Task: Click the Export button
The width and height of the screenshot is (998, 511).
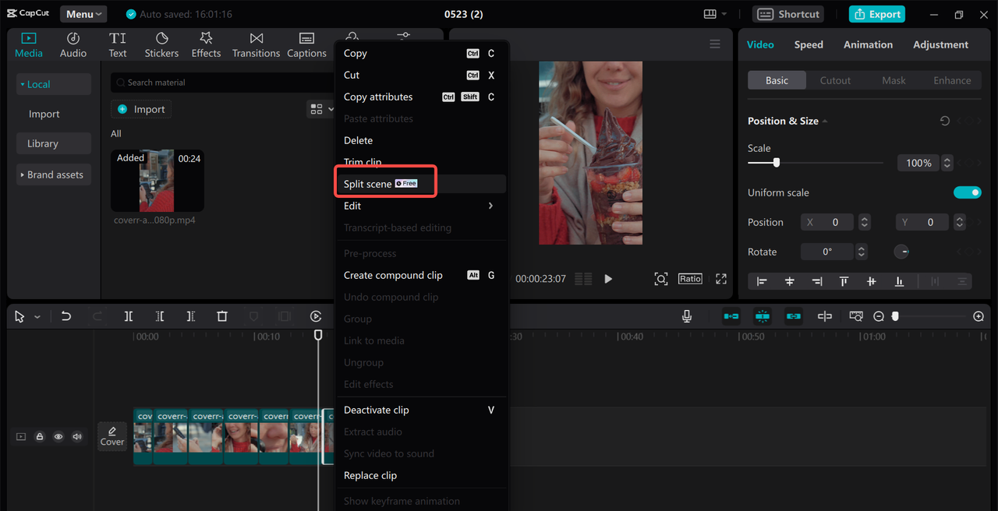Action: 877,14
